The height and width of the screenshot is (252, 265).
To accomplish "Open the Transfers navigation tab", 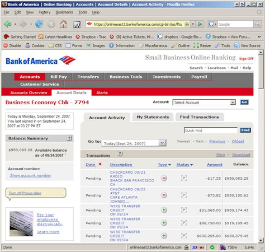I will 88,77.
